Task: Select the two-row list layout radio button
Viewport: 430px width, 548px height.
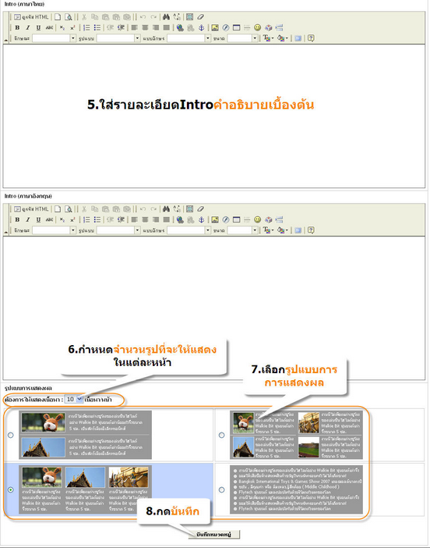Action: [x=11, y=435]
